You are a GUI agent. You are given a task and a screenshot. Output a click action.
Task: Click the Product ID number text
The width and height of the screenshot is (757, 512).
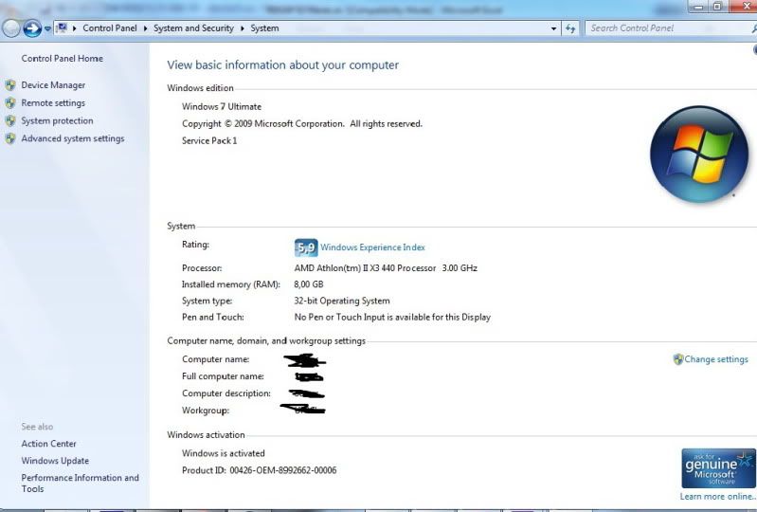283,470
